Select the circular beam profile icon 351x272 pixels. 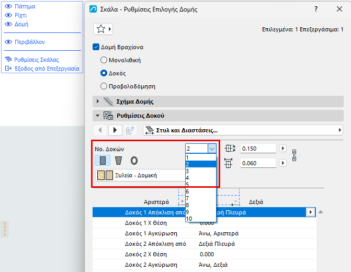[x=134, y=161]
